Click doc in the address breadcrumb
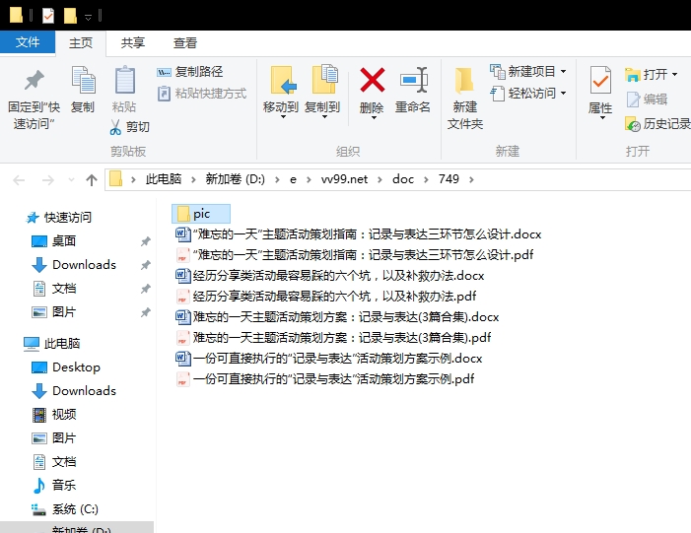The height and width of the screenshot is (533, 691). pos(403,179)
